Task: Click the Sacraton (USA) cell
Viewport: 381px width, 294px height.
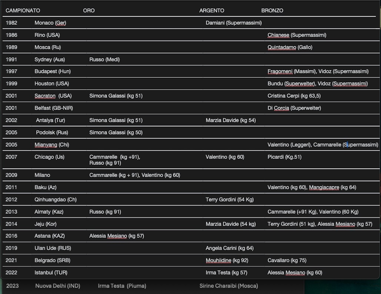Action: (53, 96)
